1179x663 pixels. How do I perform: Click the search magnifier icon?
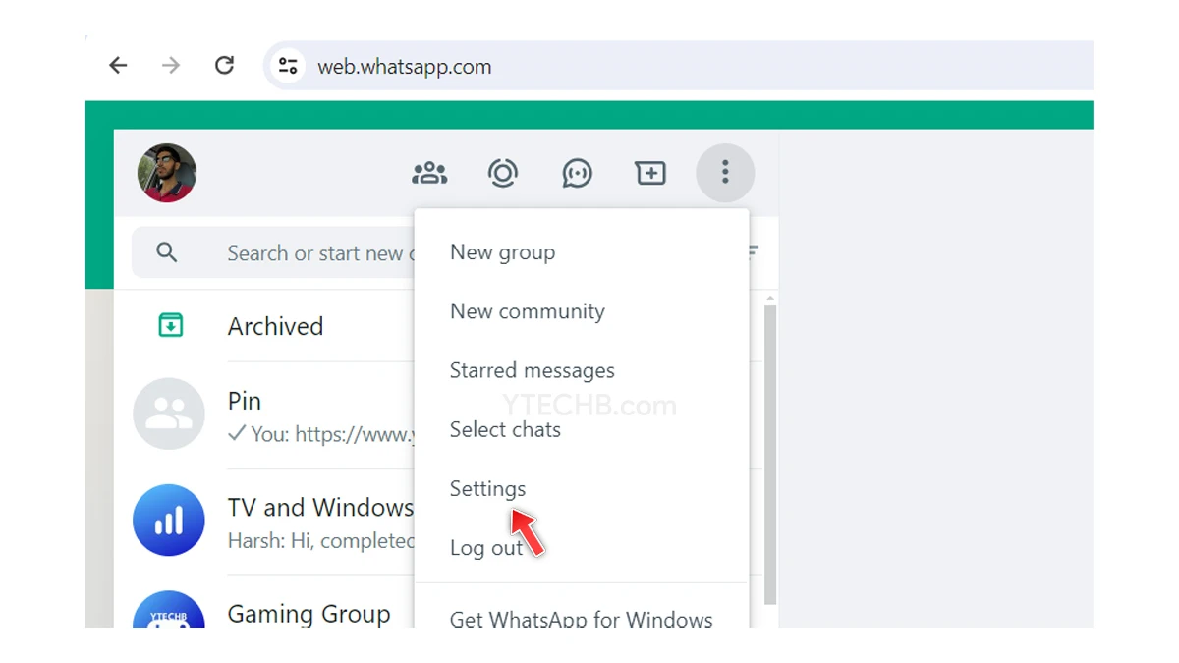[x=167, y=253]
